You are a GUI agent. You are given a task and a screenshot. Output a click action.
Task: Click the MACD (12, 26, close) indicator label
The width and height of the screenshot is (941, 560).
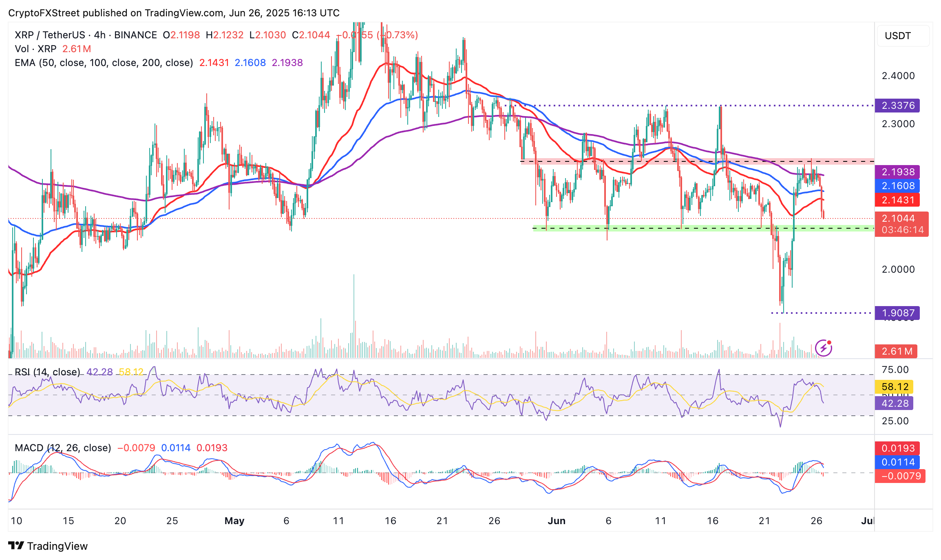(63, 448)
